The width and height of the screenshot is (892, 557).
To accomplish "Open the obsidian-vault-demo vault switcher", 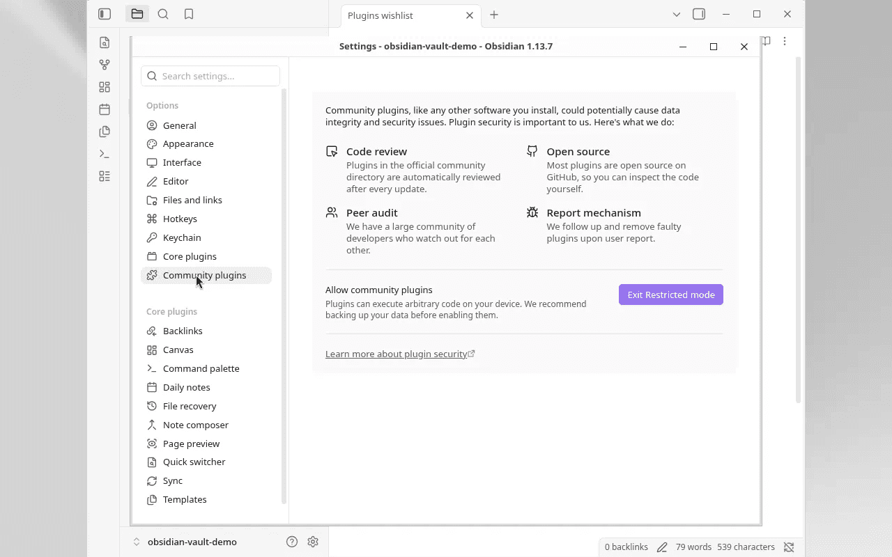I will click(x=185, y=542).
